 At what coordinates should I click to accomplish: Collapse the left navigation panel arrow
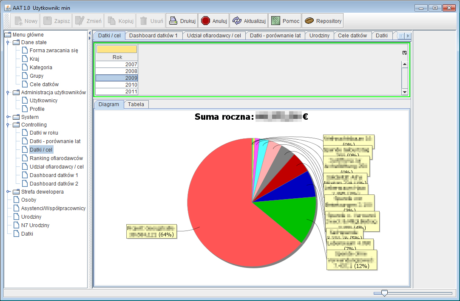click(90, 34)
